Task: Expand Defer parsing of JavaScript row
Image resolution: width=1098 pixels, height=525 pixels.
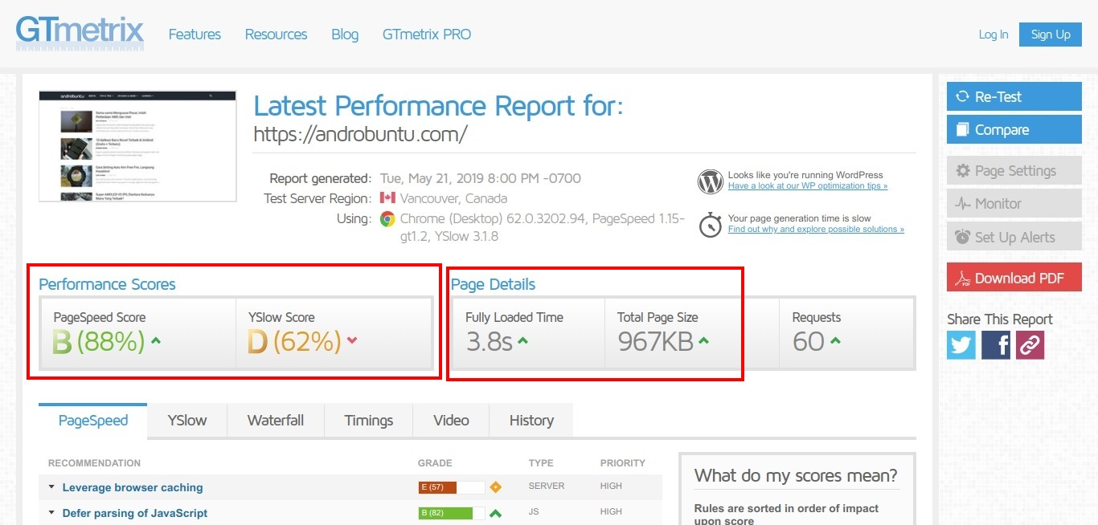Action: (134, 513)
